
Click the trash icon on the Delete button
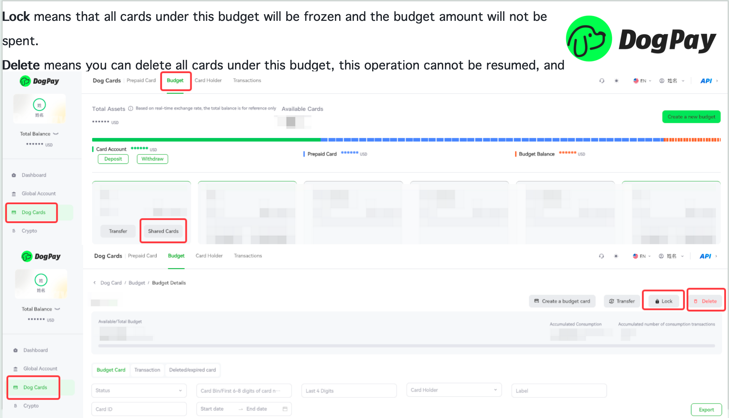[x=695, y=301]
